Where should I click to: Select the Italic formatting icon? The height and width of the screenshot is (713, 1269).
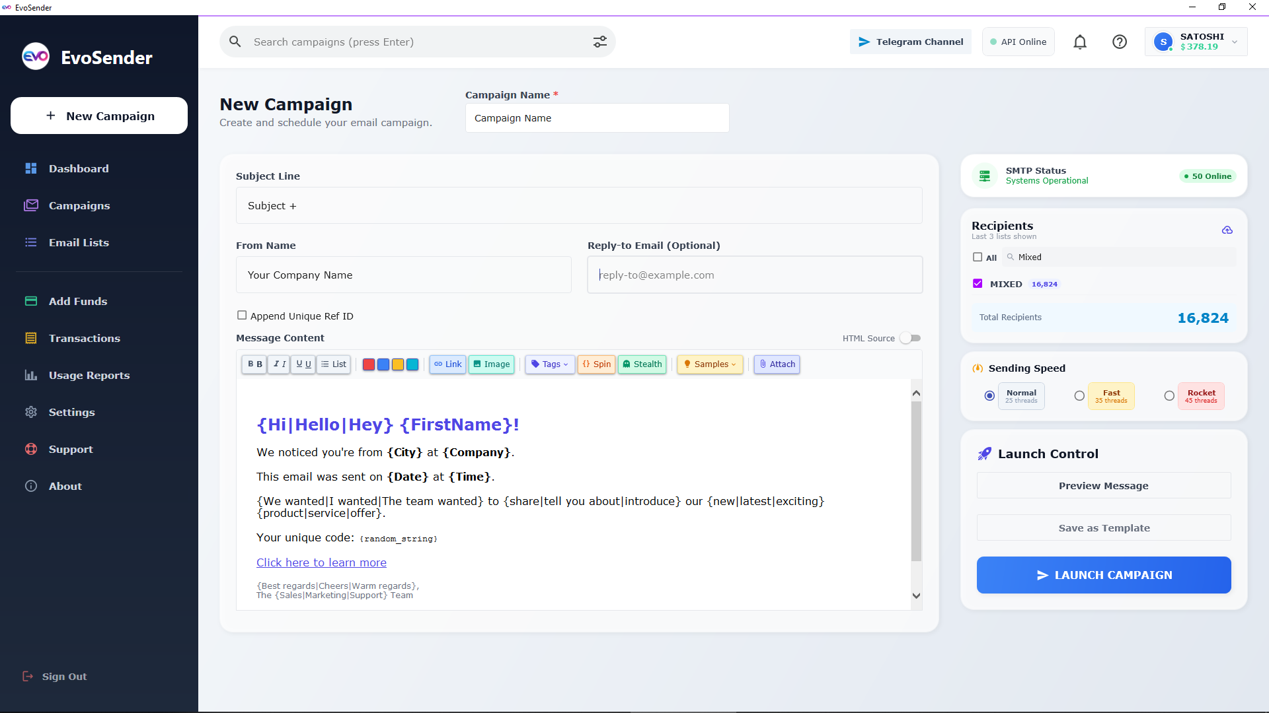(x=278, y=364)
